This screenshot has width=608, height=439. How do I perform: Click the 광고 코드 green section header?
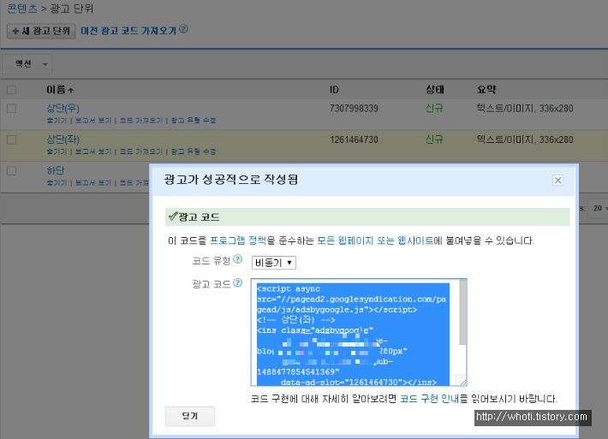tap(367, 217)
